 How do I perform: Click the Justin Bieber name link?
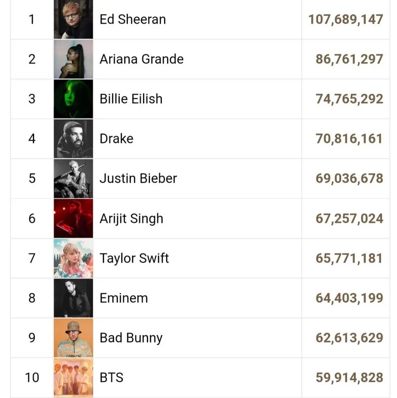[x=138, y=178]
